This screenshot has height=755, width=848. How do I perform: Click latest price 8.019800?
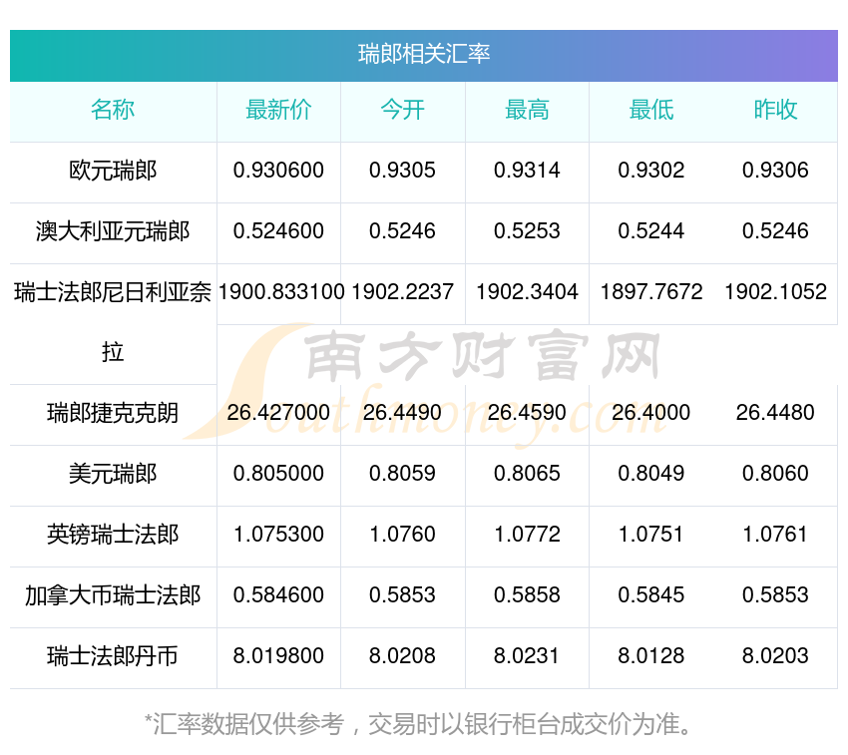click(278, 656)
